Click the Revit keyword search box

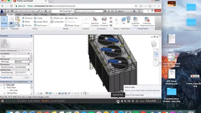[90, 11]
